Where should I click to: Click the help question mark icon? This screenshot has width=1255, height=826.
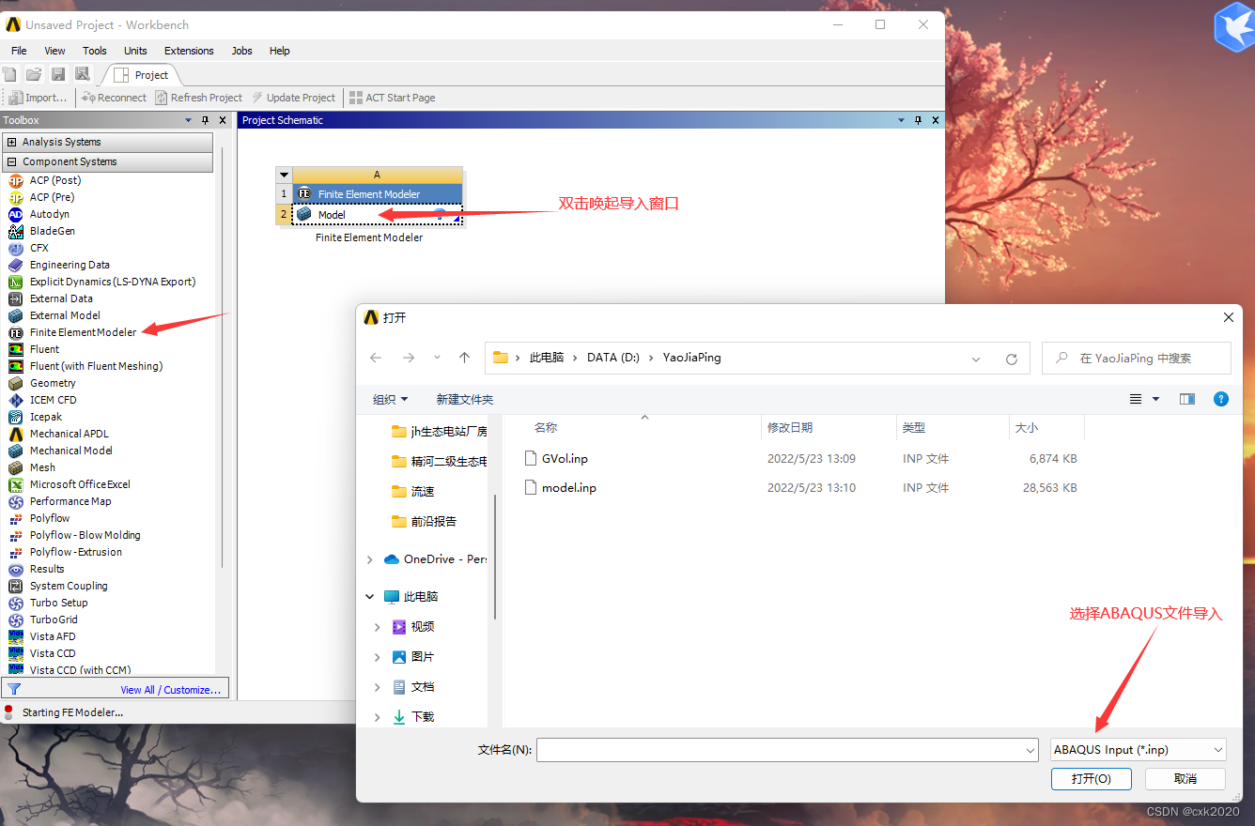(1221, 399)
